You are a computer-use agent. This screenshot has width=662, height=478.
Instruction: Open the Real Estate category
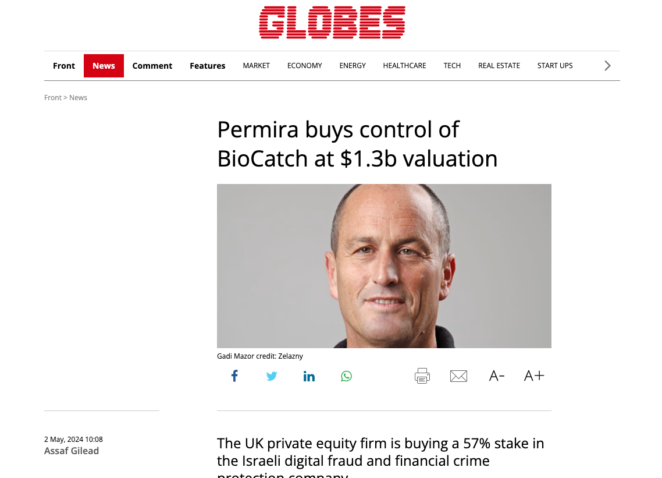tap(499, 66)
